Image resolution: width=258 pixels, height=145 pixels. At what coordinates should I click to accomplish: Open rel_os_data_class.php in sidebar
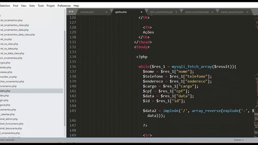12,53
